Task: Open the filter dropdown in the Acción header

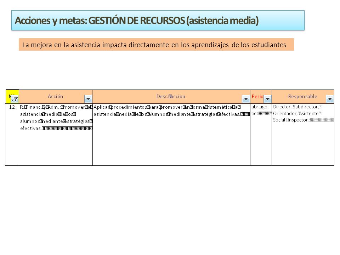Action: pyautogui.click(x=88, y=99)
